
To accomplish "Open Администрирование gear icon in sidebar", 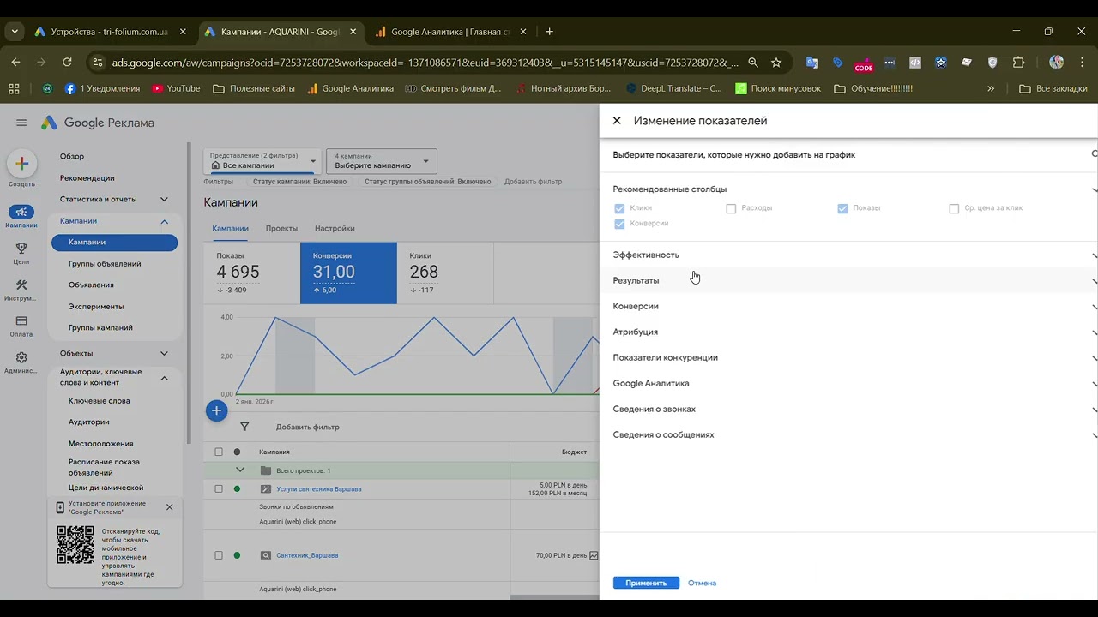I will (21, 357).
